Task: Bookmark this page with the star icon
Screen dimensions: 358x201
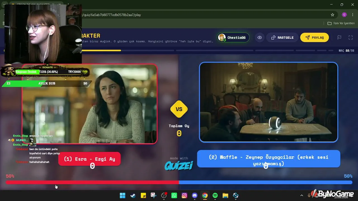Action: (333, 15)
